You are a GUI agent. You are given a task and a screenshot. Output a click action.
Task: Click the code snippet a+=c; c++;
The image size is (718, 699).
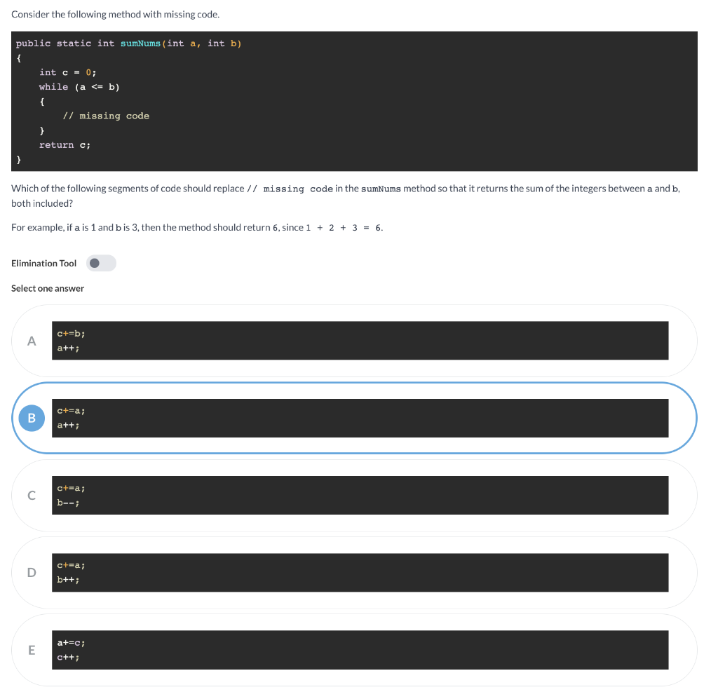360,649
